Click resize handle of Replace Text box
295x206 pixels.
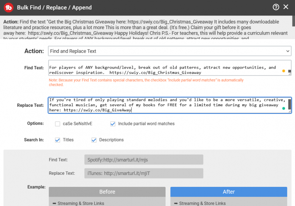click(x=289, y=111)
